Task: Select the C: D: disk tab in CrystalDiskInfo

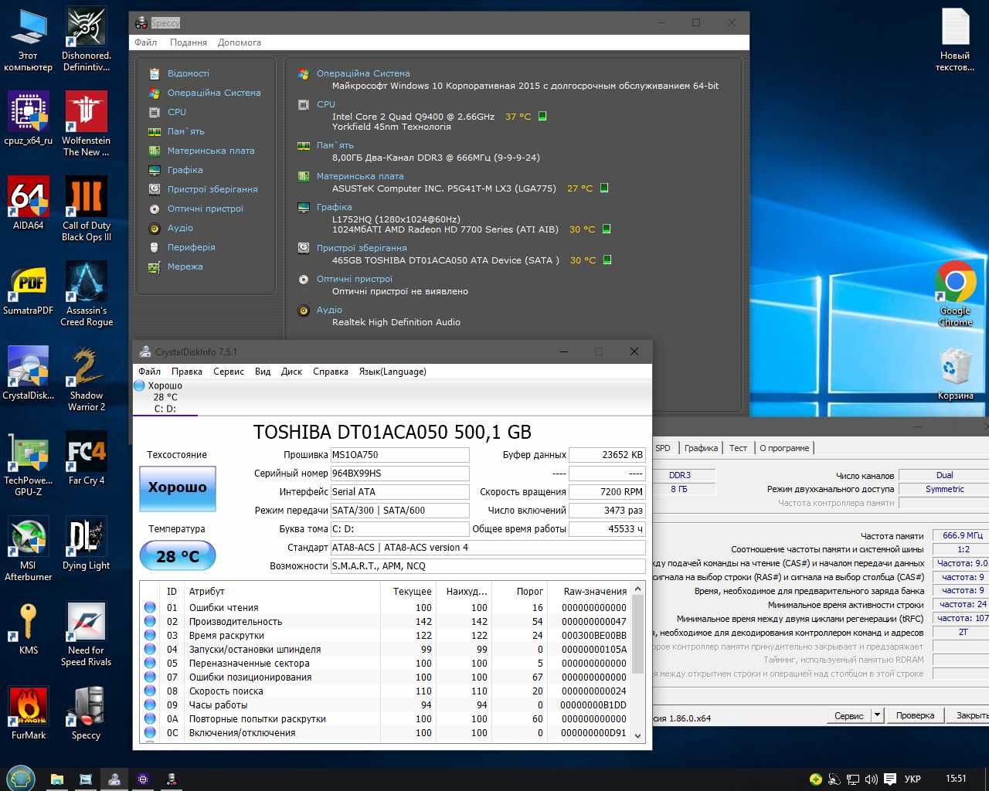Action: pyautogui.click(x=165, y=397)
